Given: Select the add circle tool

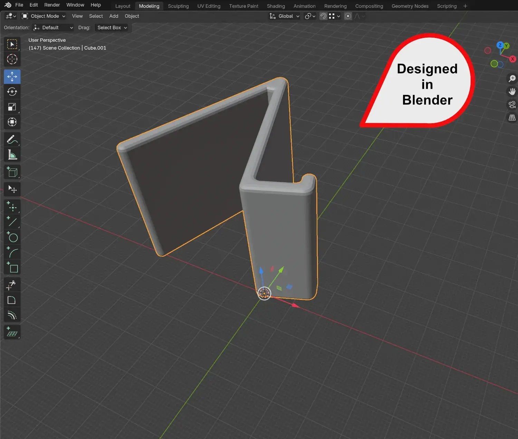Looking at the screenshot, I should (x=12, y=237).
